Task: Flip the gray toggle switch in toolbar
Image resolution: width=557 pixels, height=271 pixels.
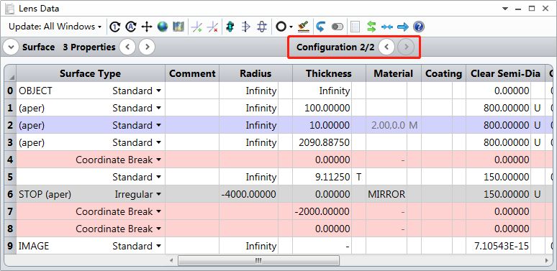Action: tap(337, 27)
